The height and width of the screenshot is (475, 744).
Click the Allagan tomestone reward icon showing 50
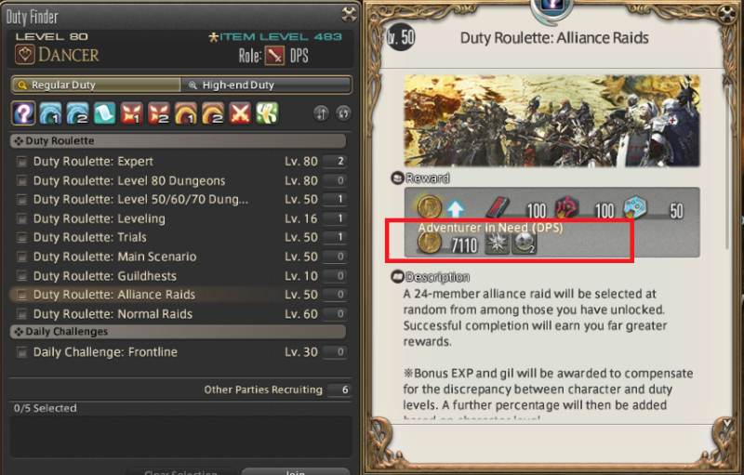[x=635, y=208]
